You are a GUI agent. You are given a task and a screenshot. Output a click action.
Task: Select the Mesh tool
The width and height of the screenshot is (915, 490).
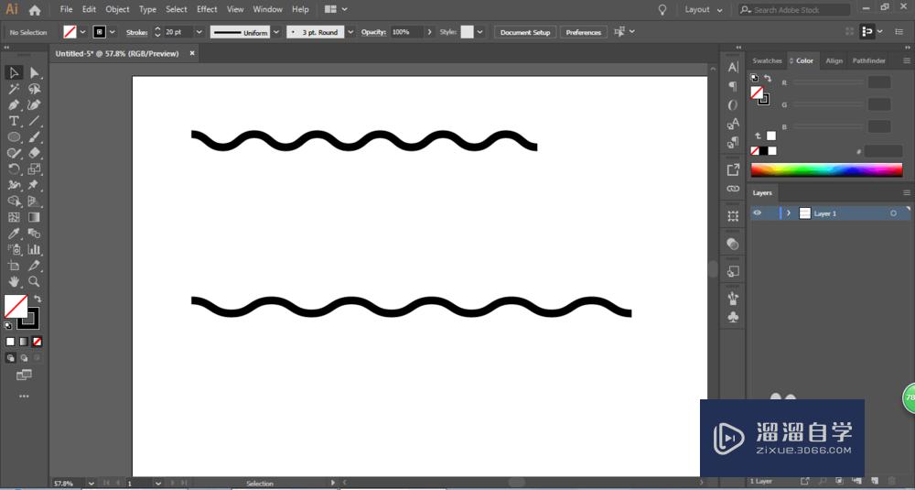14,217
